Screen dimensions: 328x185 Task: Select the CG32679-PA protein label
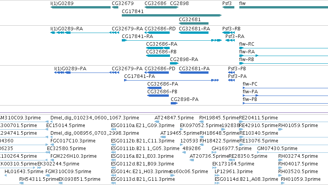click(127, 69)
